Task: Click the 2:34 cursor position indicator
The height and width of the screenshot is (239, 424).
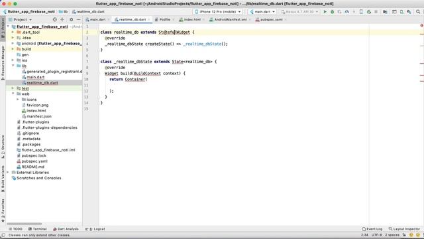Action: pyautogui.click(x=364, y=235)
